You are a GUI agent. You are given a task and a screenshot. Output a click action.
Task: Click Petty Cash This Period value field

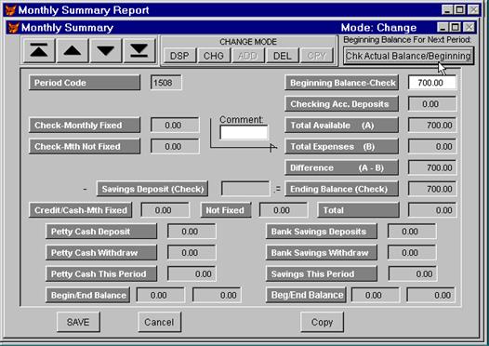coord(192,274)
